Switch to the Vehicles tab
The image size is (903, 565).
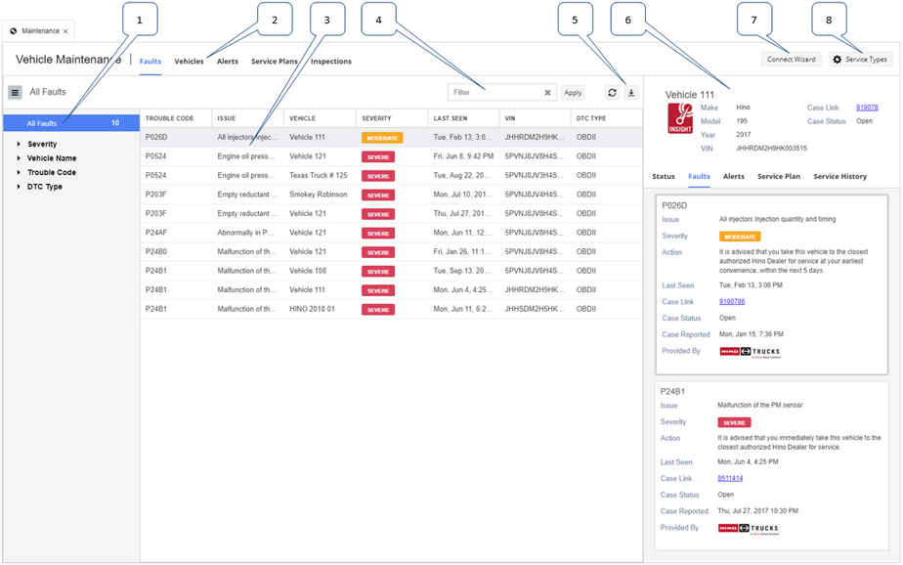pos(189,61)
